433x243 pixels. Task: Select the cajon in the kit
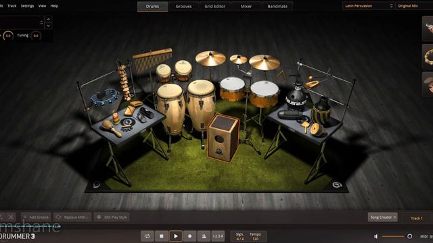[223, 138]
